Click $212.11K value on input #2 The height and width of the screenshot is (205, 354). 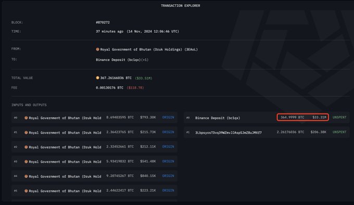148,147
